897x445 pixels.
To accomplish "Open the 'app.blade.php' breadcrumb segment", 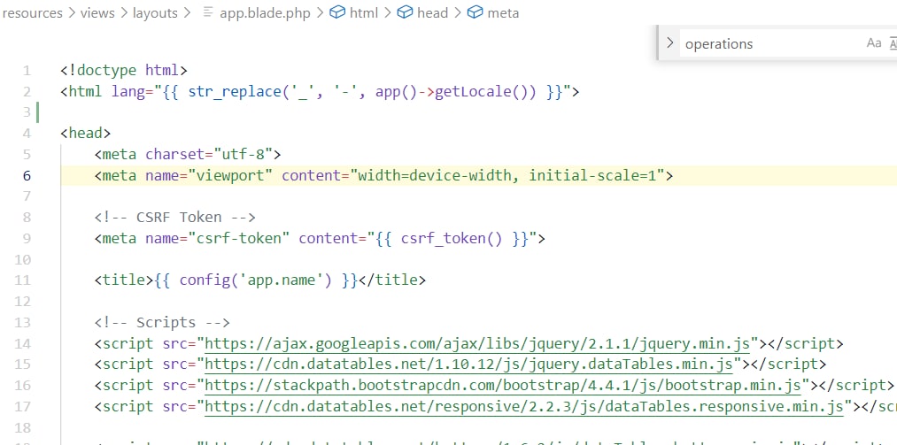I will pos(265,13).
